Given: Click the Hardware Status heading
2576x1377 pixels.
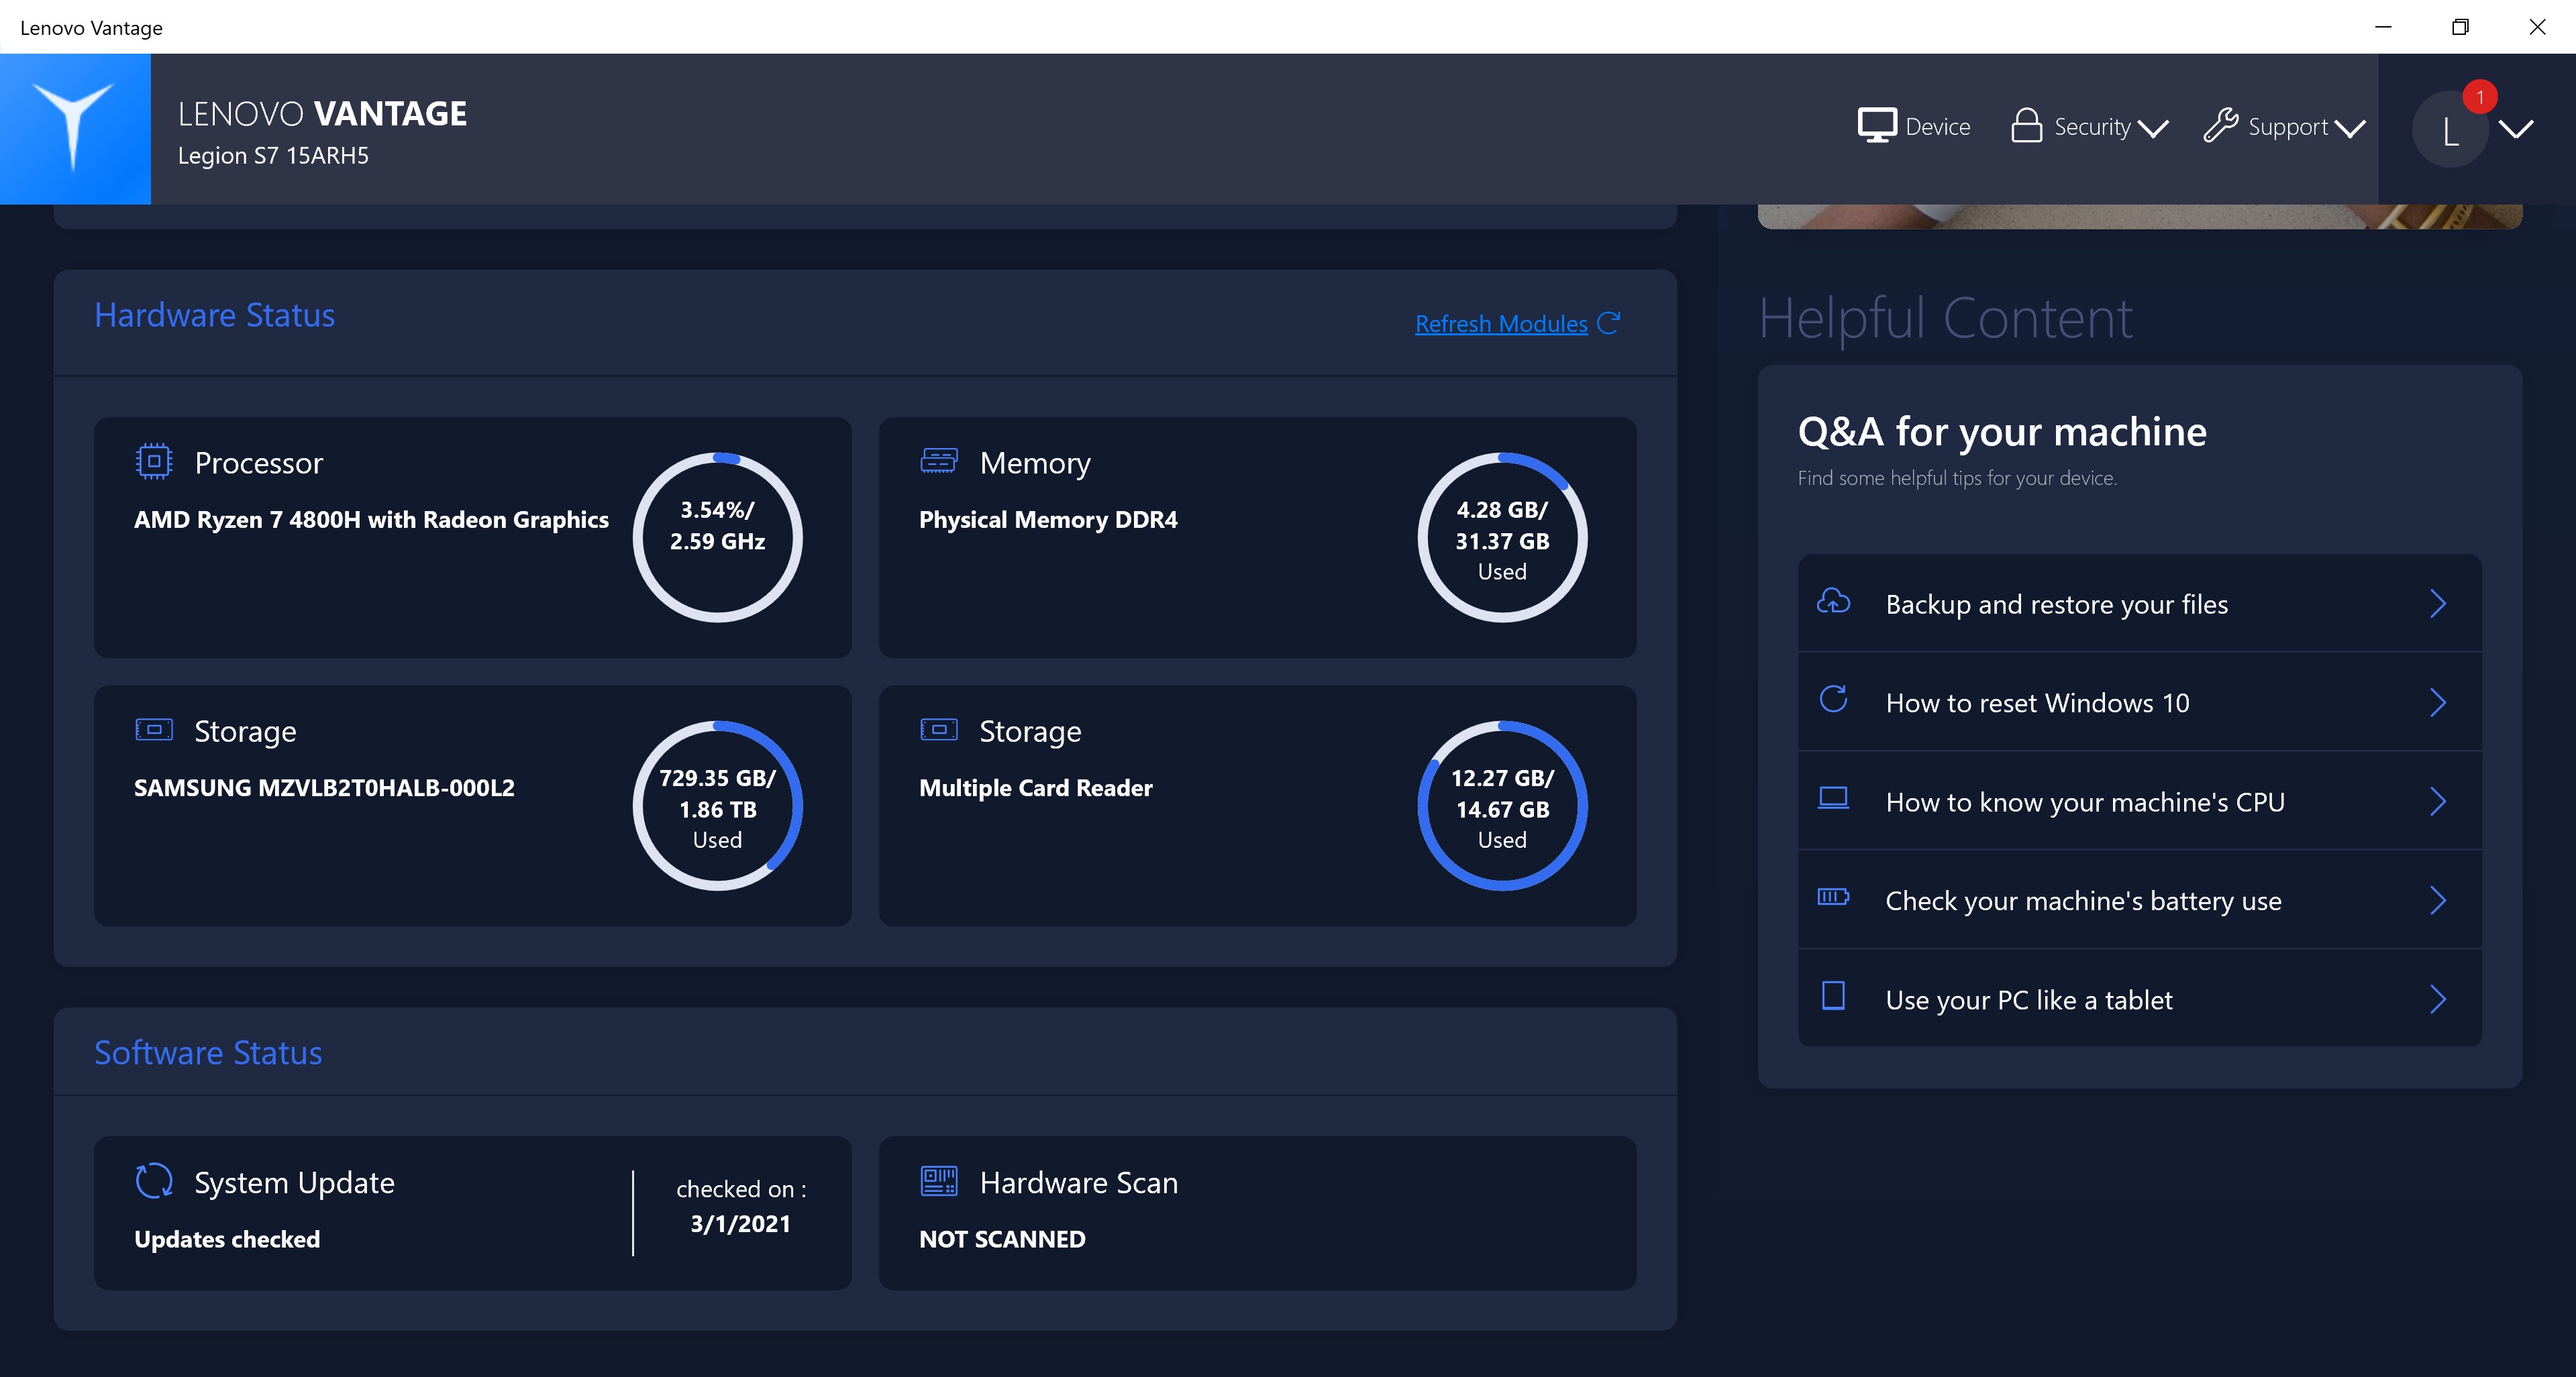Looking at the screenshot, I should click(x=214, y=315).
